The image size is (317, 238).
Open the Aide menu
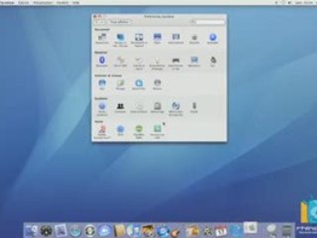click(76, 3)
